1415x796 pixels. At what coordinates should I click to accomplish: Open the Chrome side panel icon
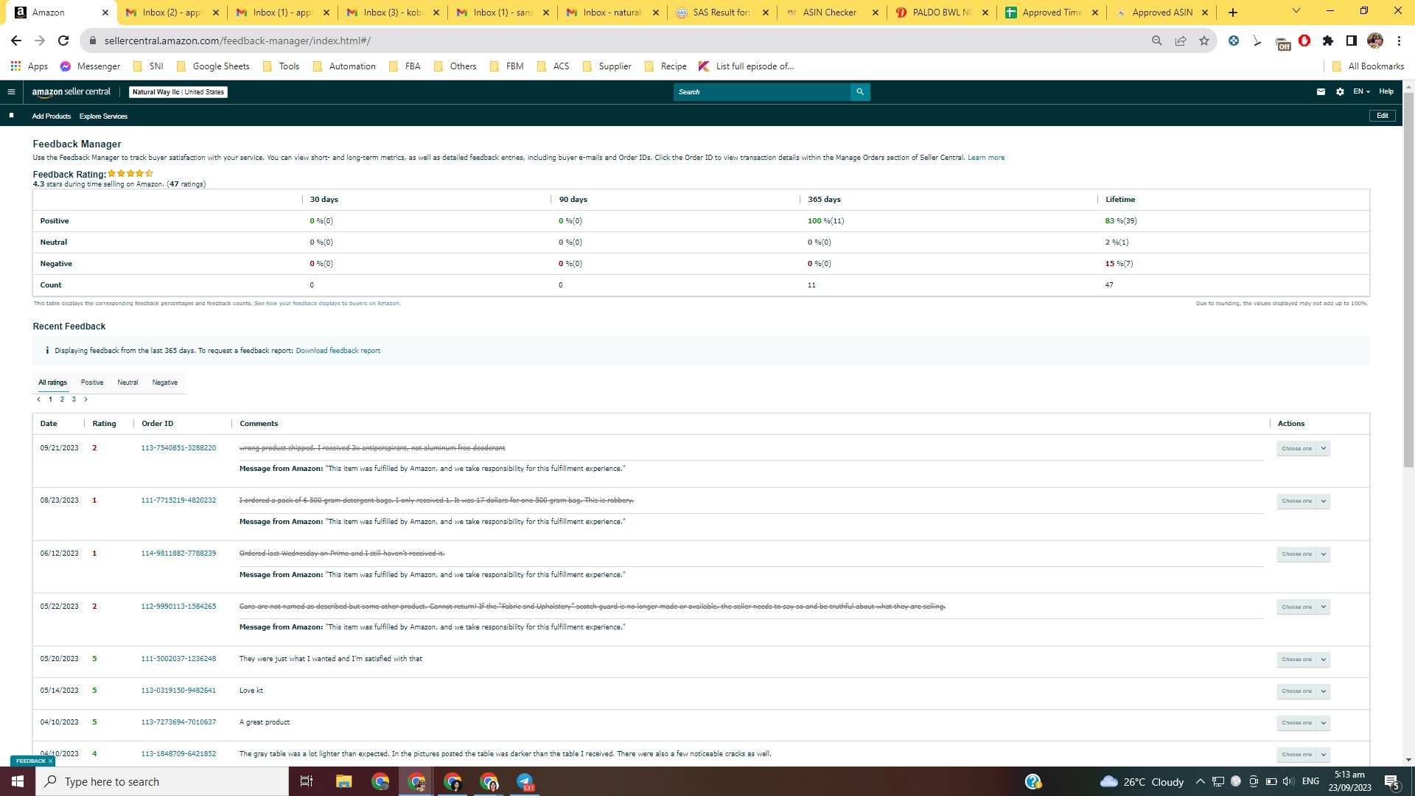1352,41
